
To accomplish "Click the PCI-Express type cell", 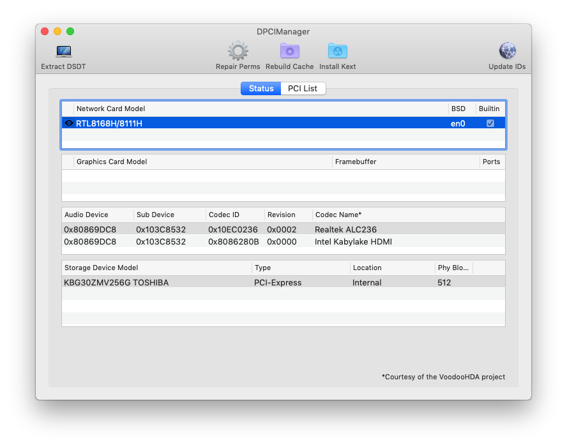I will coord(278,282).
